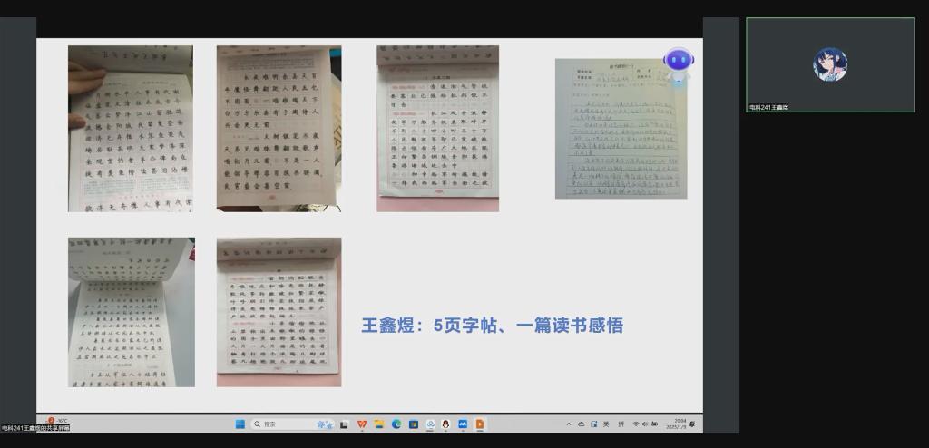Open the weather widget showing -10°C
The height and width of the screenshot is (448, 929).
click(x=56, y=421)
